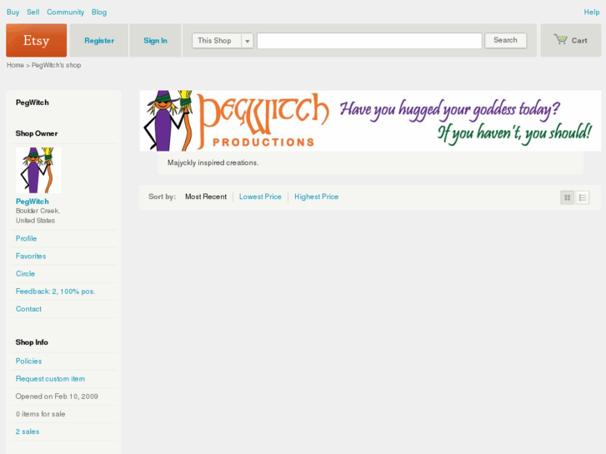The height and width of the screenshot is (454, 606).
Task: Open the Buy menu link
Action: pos(13,12)
